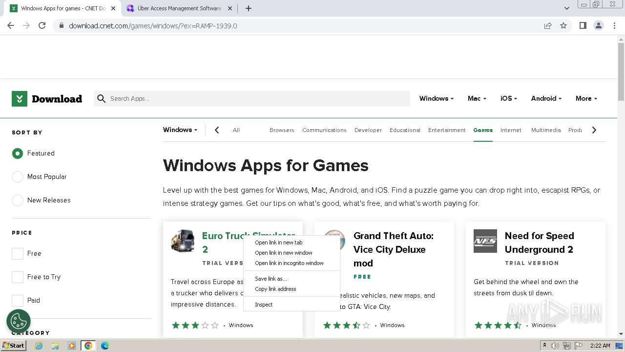Click the share page icon in address bar
This screenshot has height=352, width=625.
click(x=548, y=25)
